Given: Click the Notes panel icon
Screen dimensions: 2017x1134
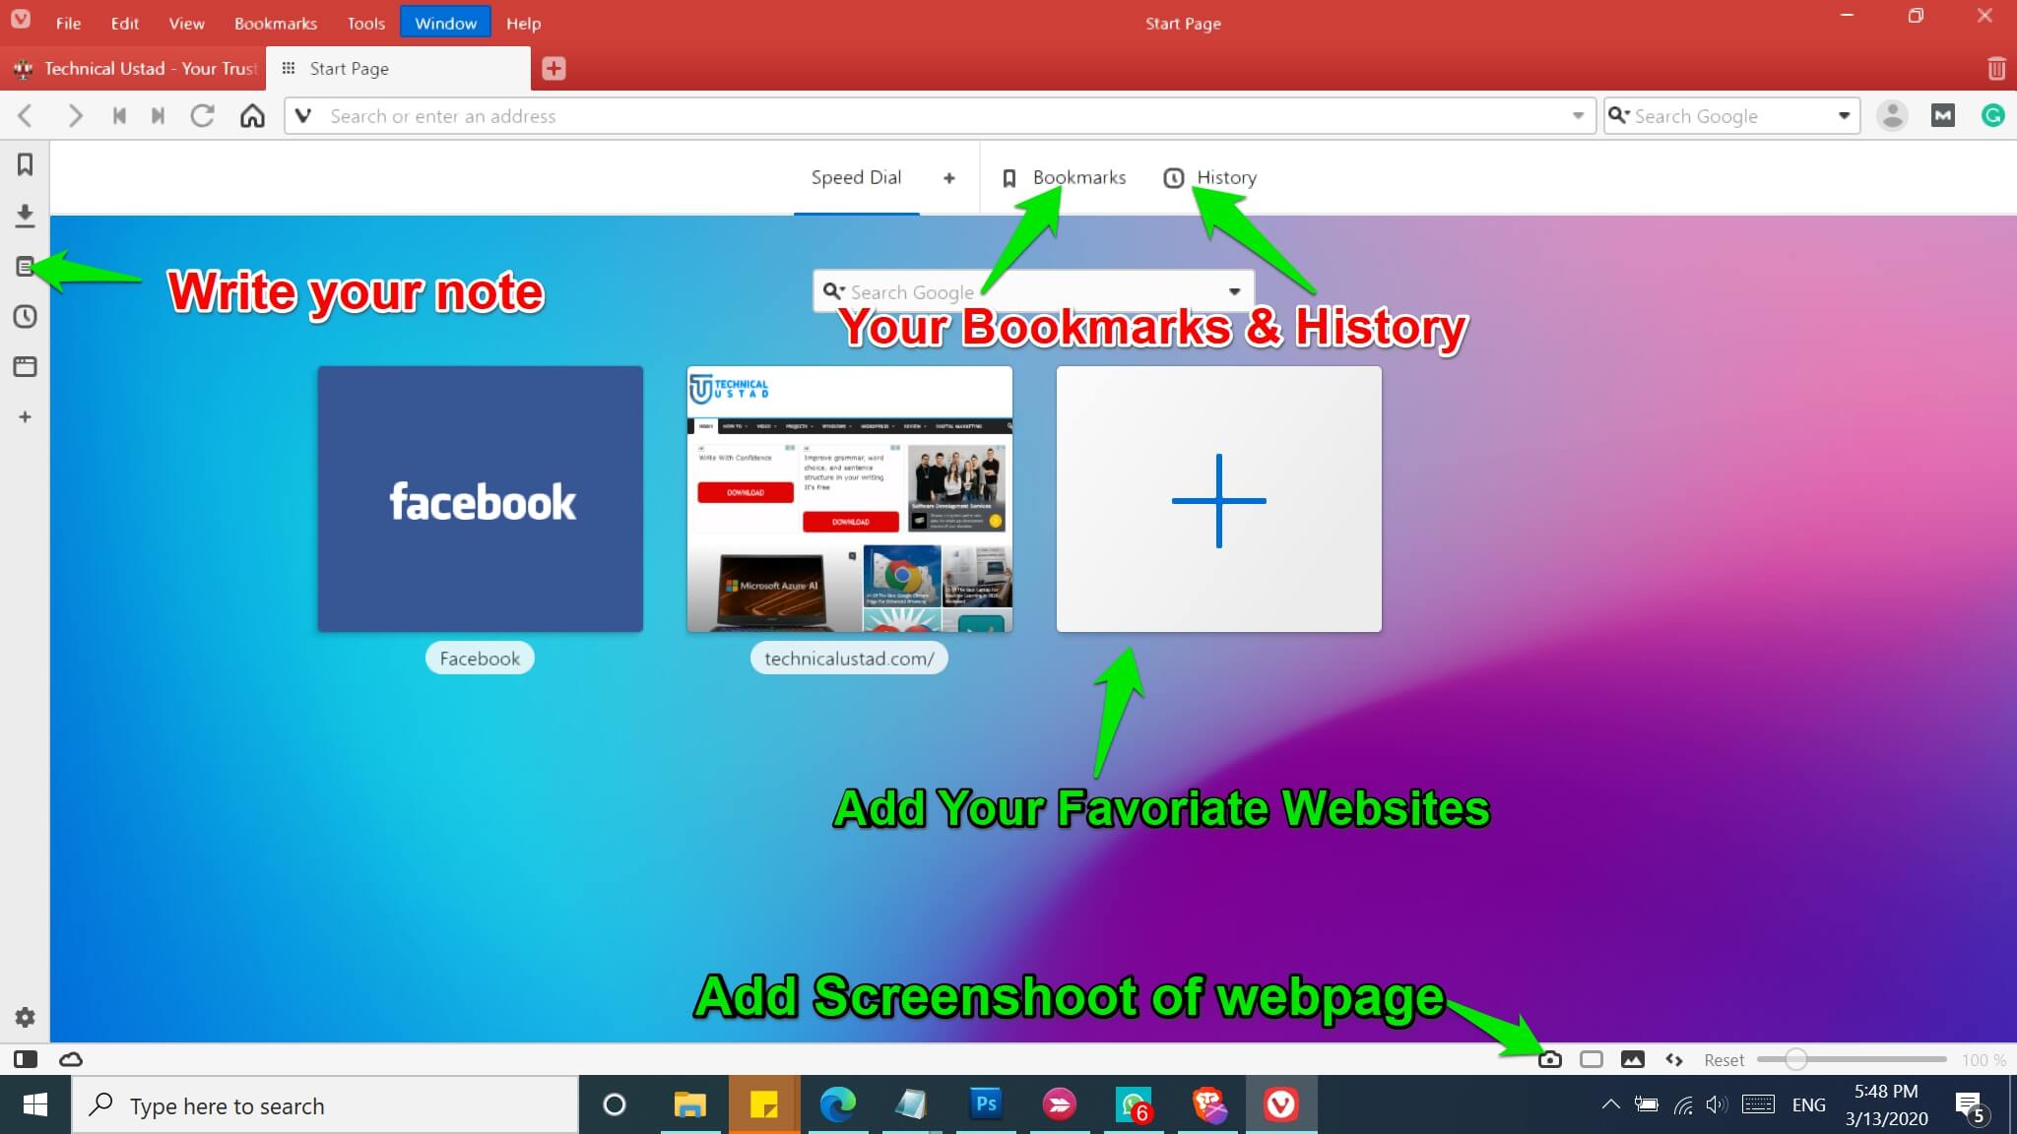Looking at the screenshot, I should click(25, 266).
